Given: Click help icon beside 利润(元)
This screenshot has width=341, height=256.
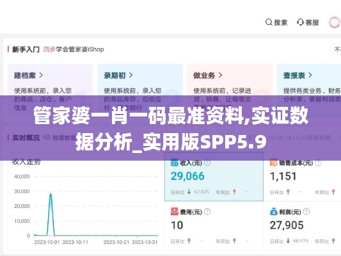Looking at the screenshot, I should click(x=306, y=212).
